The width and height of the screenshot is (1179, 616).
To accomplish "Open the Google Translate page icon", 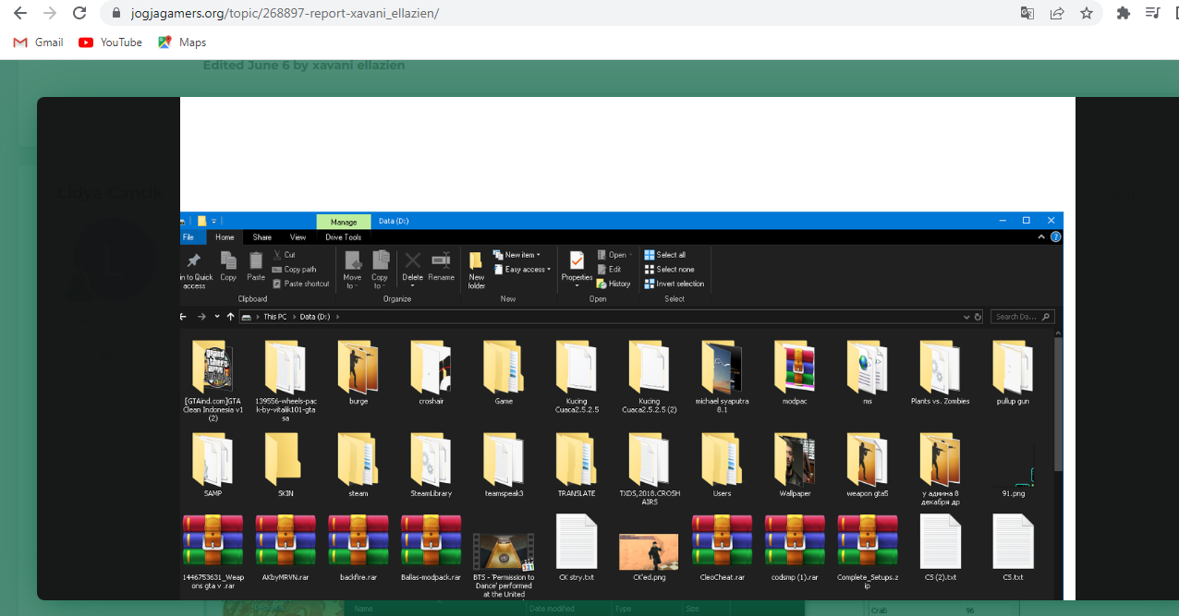I will [x=1027, y=13].
